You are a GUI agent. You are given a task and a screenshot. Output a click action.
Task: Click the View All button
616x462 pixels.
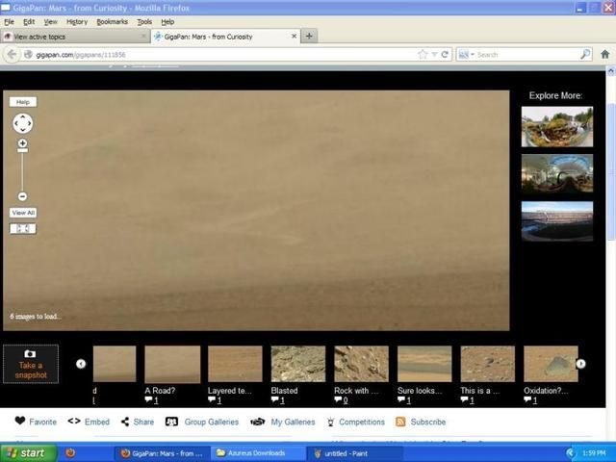(x=23, y=213)
